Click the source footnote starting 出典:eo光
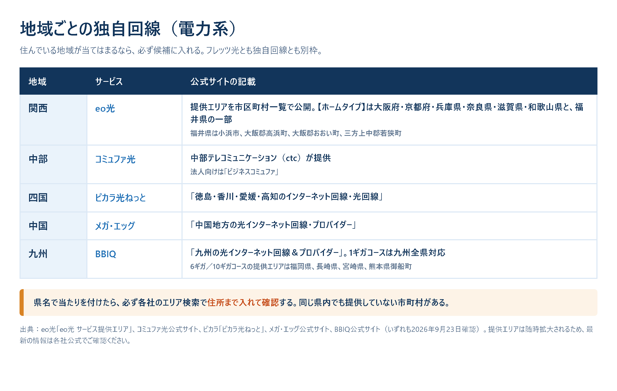 306,335
